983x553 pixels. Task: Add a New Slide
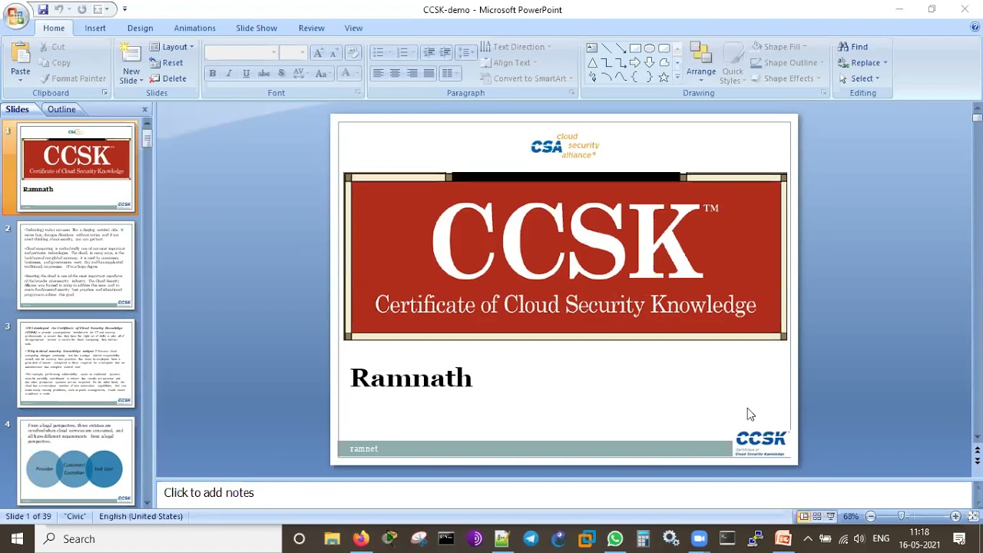(x=131, y=63)
